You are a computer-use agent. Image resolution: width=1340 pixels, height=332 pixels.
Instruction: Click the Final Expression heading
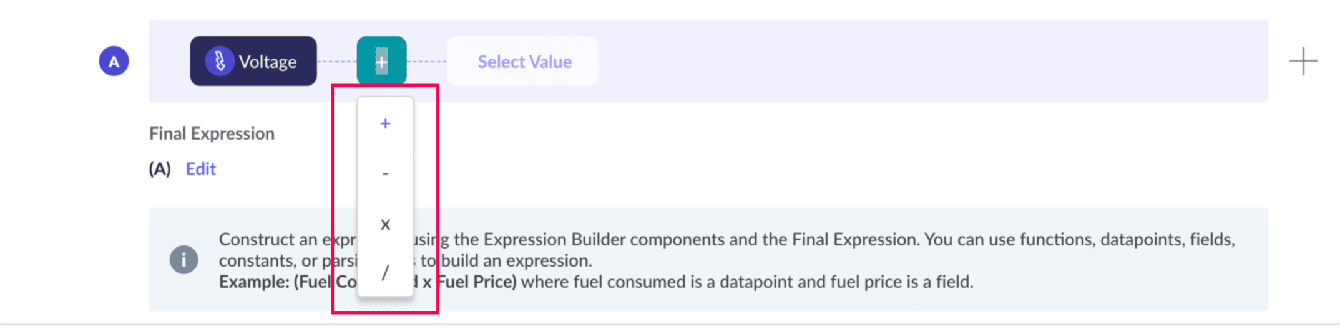coord(212,133)
